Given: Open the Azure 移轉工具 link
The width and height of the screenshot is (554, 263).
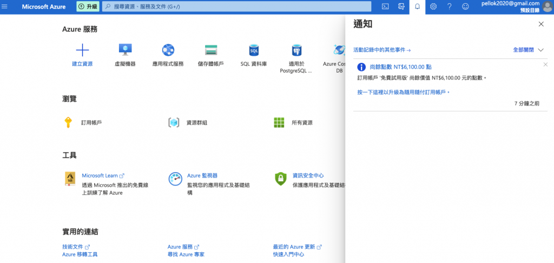Looking at the screenshot, I should [x=80, y=254].
